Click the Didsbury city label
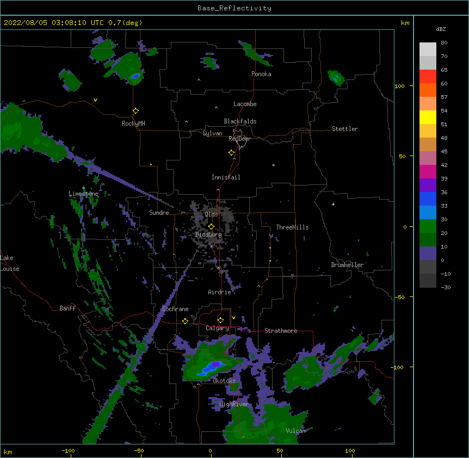 click(x=208, y=234)
